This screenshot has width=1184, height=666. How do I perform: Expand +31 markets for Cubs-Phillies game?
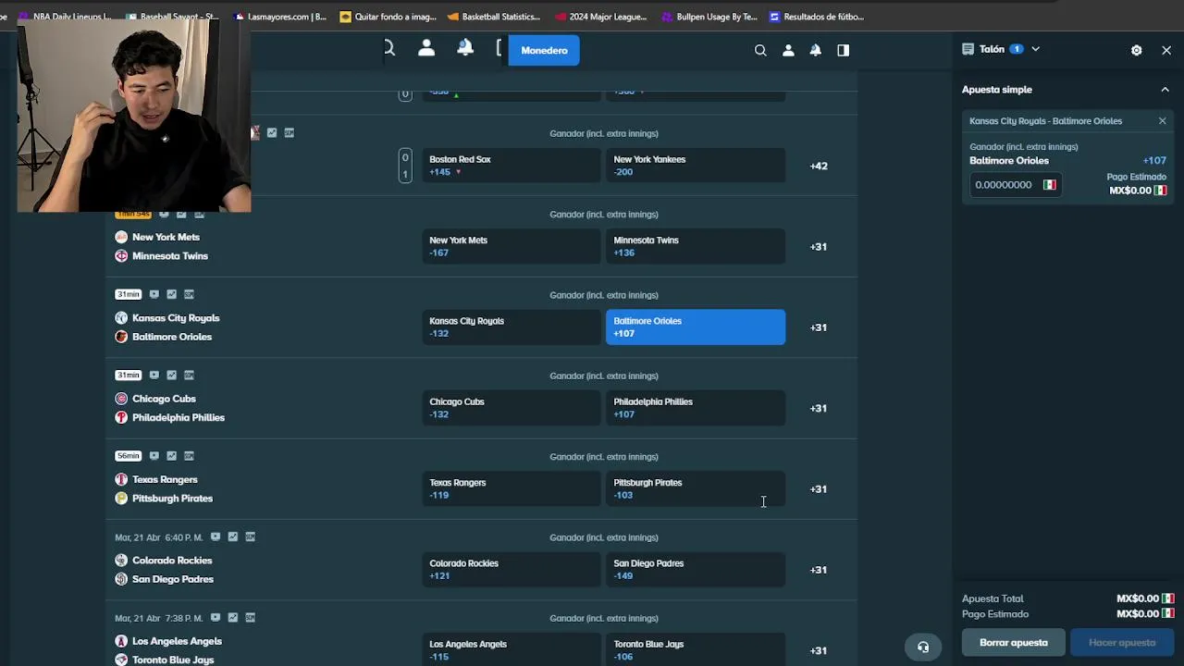[x=819, y=408]
